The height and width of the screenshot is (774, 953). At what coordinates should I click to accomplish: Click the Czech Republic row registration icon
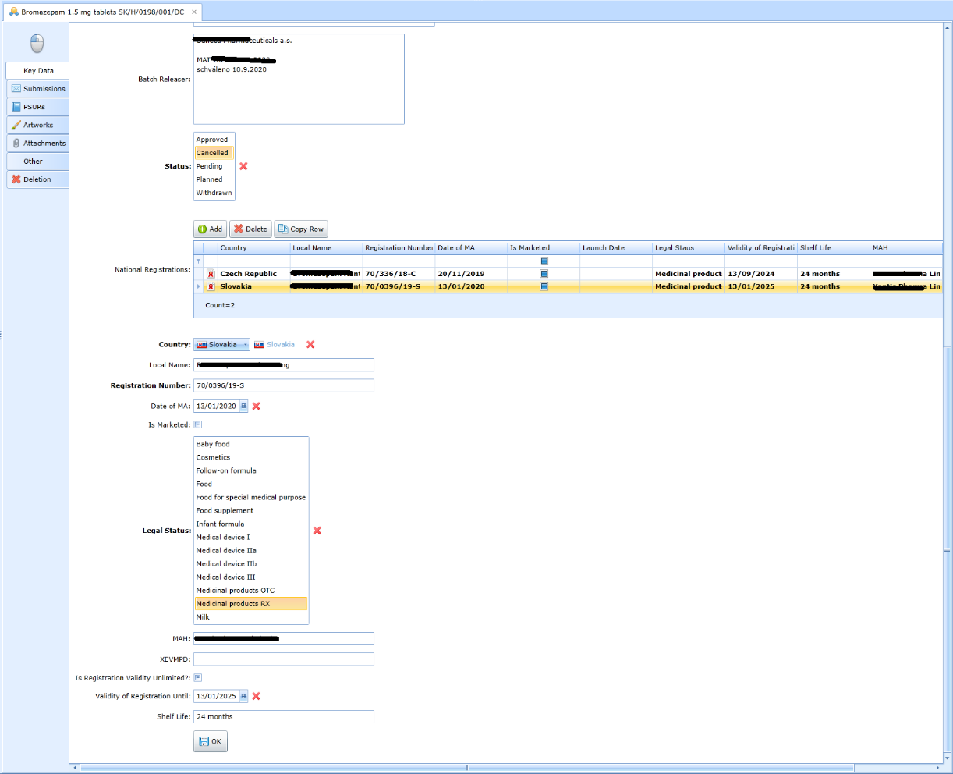[x=211, y=274]
